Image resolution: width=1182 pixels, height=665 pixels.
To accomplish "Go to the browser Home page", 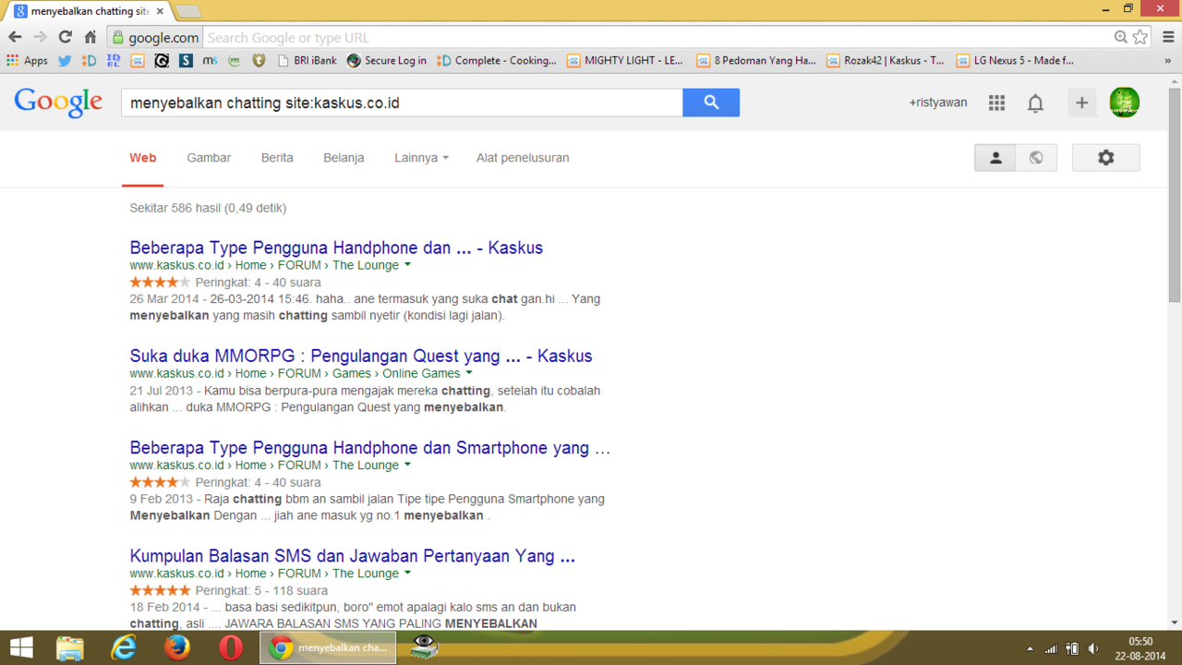I will point(90,37).
